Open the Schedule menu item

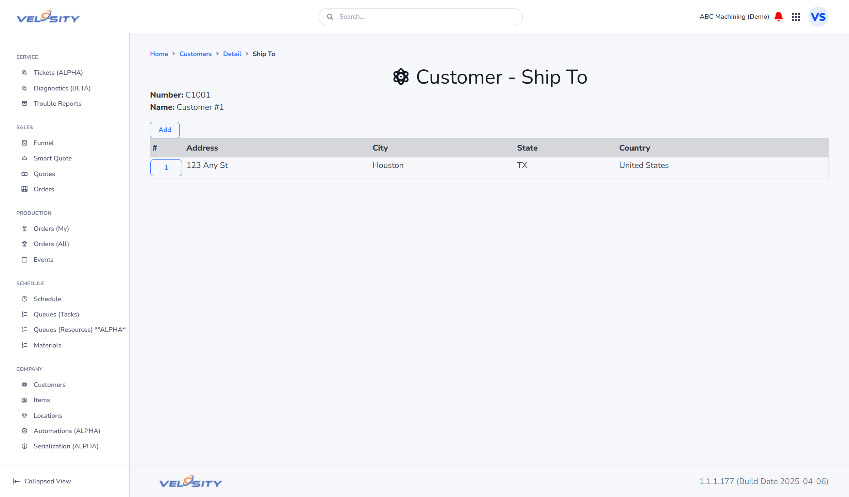pos(47,299)
